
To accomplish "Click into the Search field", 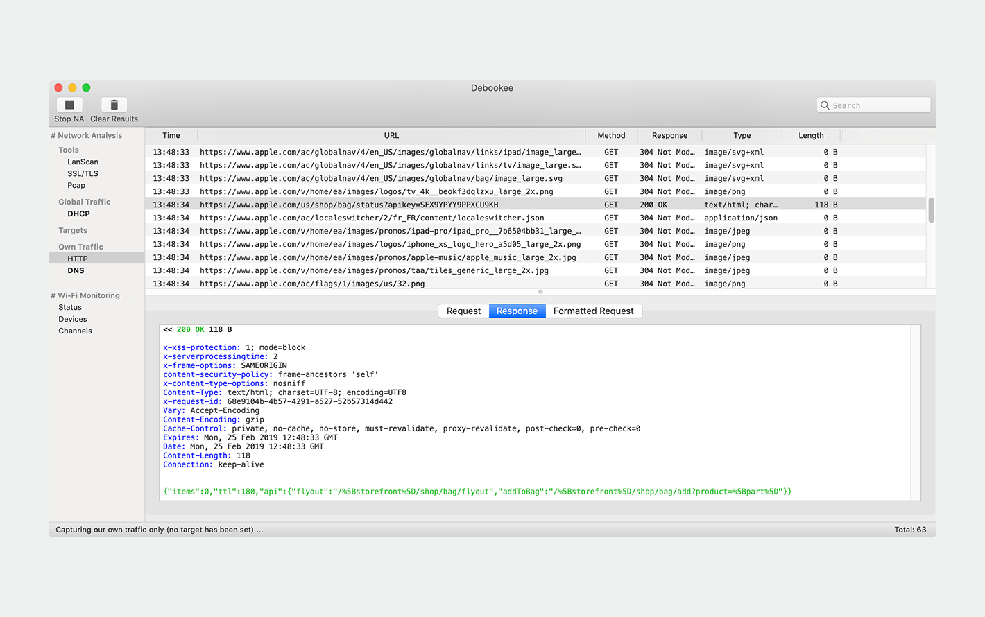I will (x=879, y=105).
